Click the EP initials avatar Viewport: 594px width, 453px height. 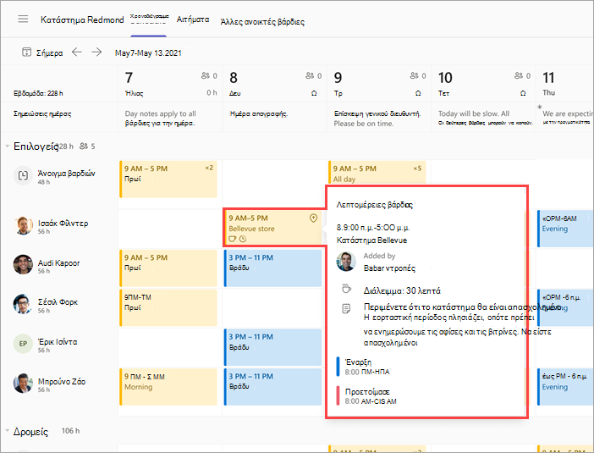click(23, 344)
